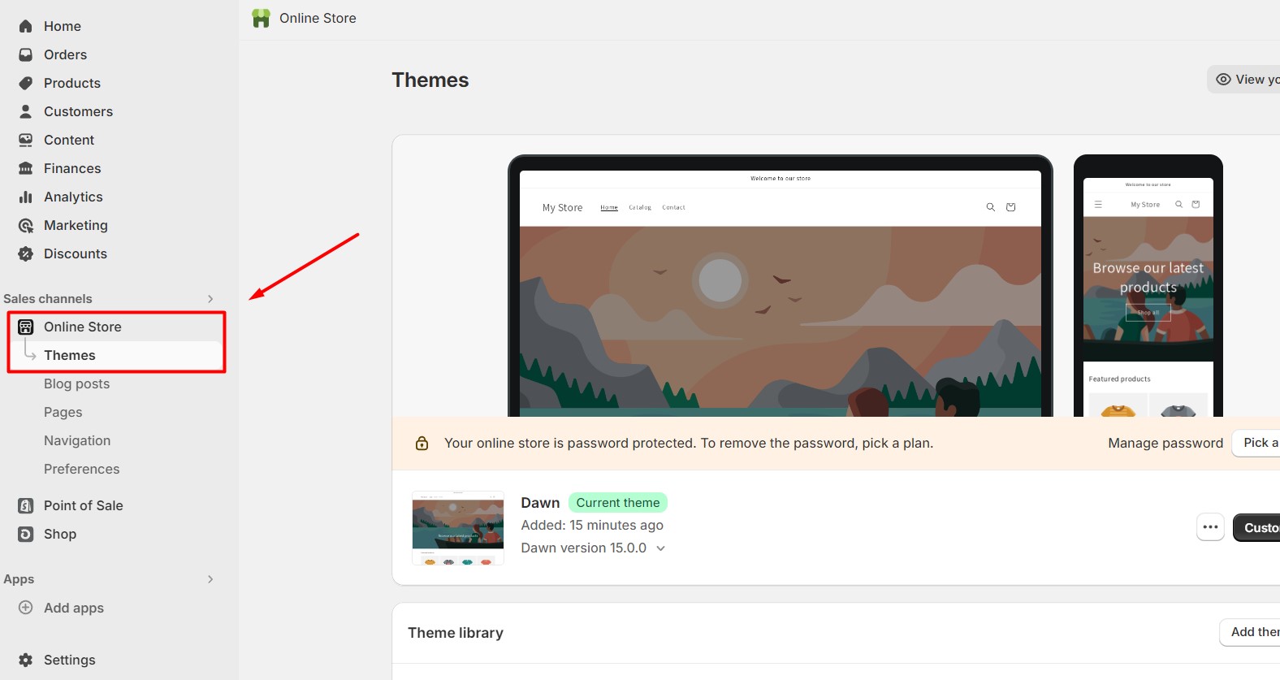Click hamburger menu in mobile theme preview
Image resolution: width=1280 pixels, height=680 pixels.
(1098, 205)
